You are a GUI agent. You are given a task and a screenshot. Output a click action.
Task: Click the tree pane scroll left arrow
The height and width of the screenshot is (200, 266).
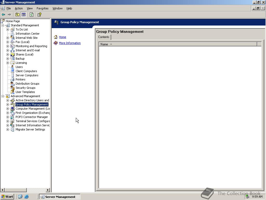point(3,190)
